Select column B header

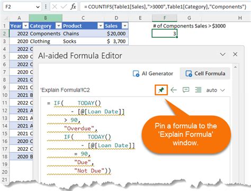pos(46,18)
